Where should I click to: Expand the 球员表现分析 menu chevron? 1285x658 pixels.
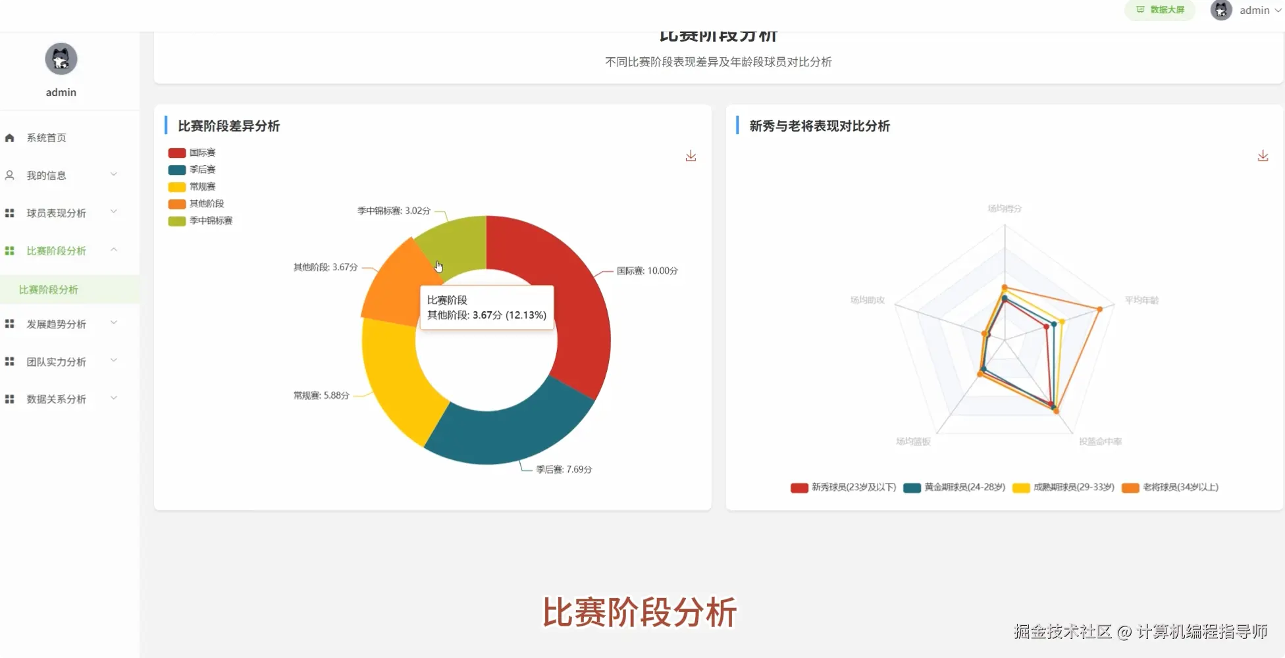tap(113, 212)
